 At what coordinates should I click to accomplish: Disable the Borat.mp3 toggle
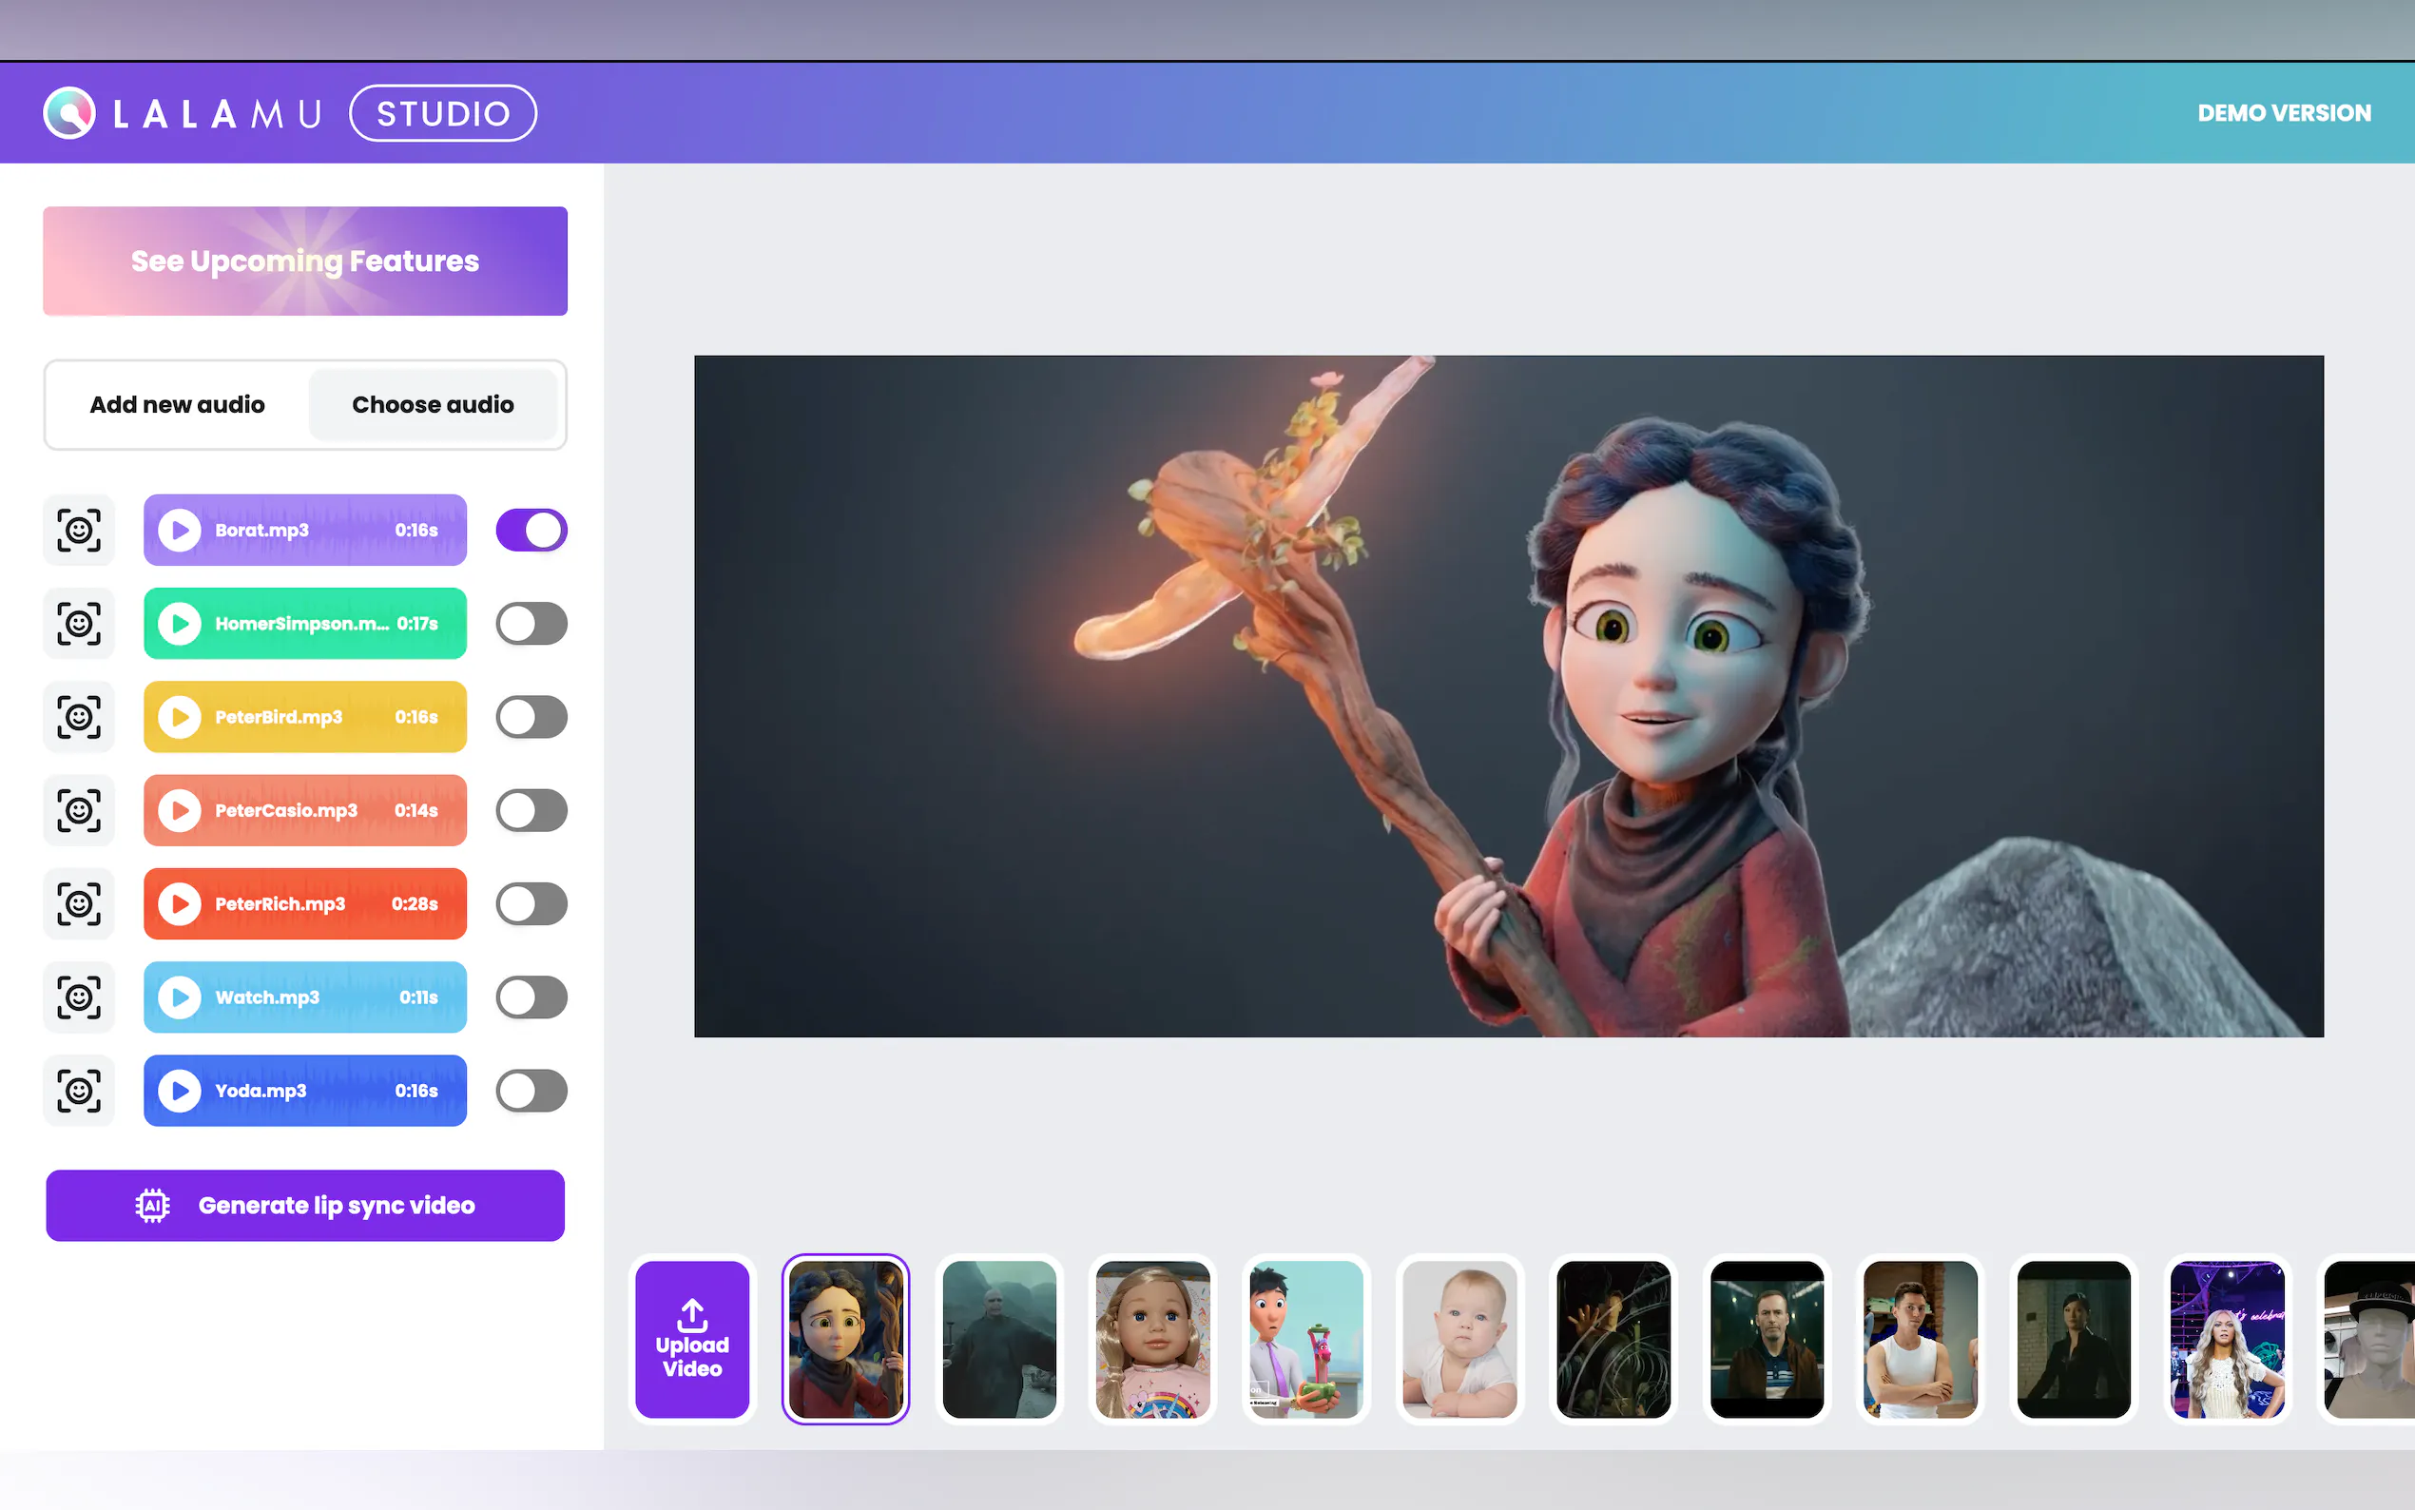531,531
